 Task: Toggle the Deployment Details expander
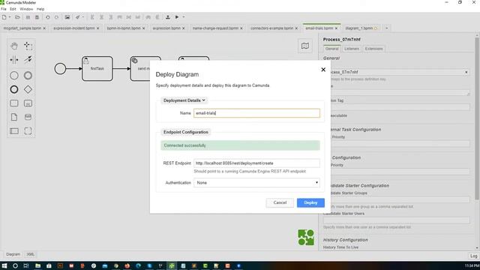tap(184, 100)
